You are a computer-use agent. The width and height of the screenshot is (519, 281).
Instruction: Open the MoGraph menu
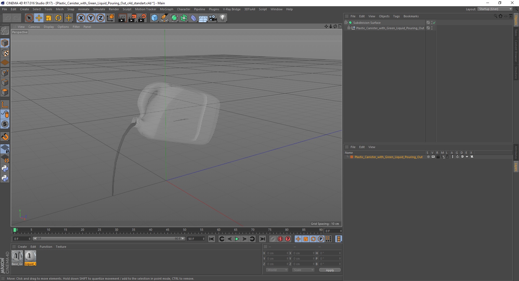[167, 9]
